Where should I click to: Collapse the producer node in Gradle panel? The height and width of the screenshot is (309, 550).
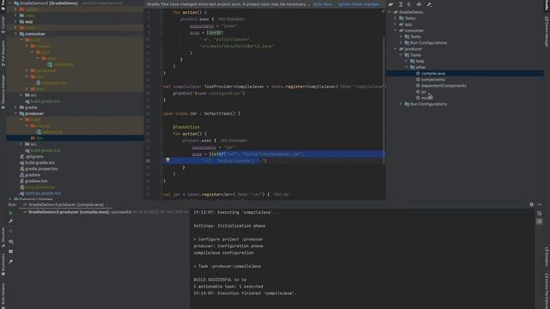[395, 49]
